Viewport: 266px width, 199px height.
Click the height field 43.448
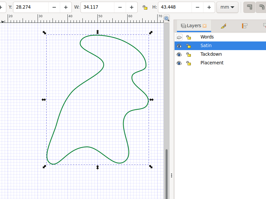175,7
